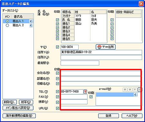Viewport: 145px width, 122px height.
Task: Toggle the print checkbox for 連名5 row
Action: [58, 39]
